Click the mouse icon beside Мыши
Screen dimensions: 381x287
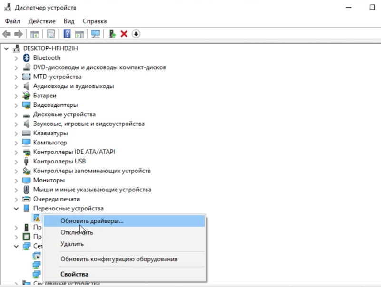click(x=26, y=190)
